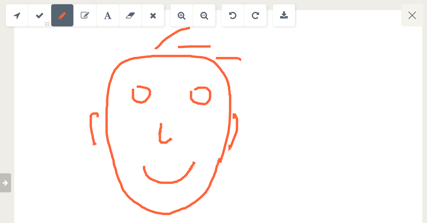Expand the left side panel arrow

[5, 183]
